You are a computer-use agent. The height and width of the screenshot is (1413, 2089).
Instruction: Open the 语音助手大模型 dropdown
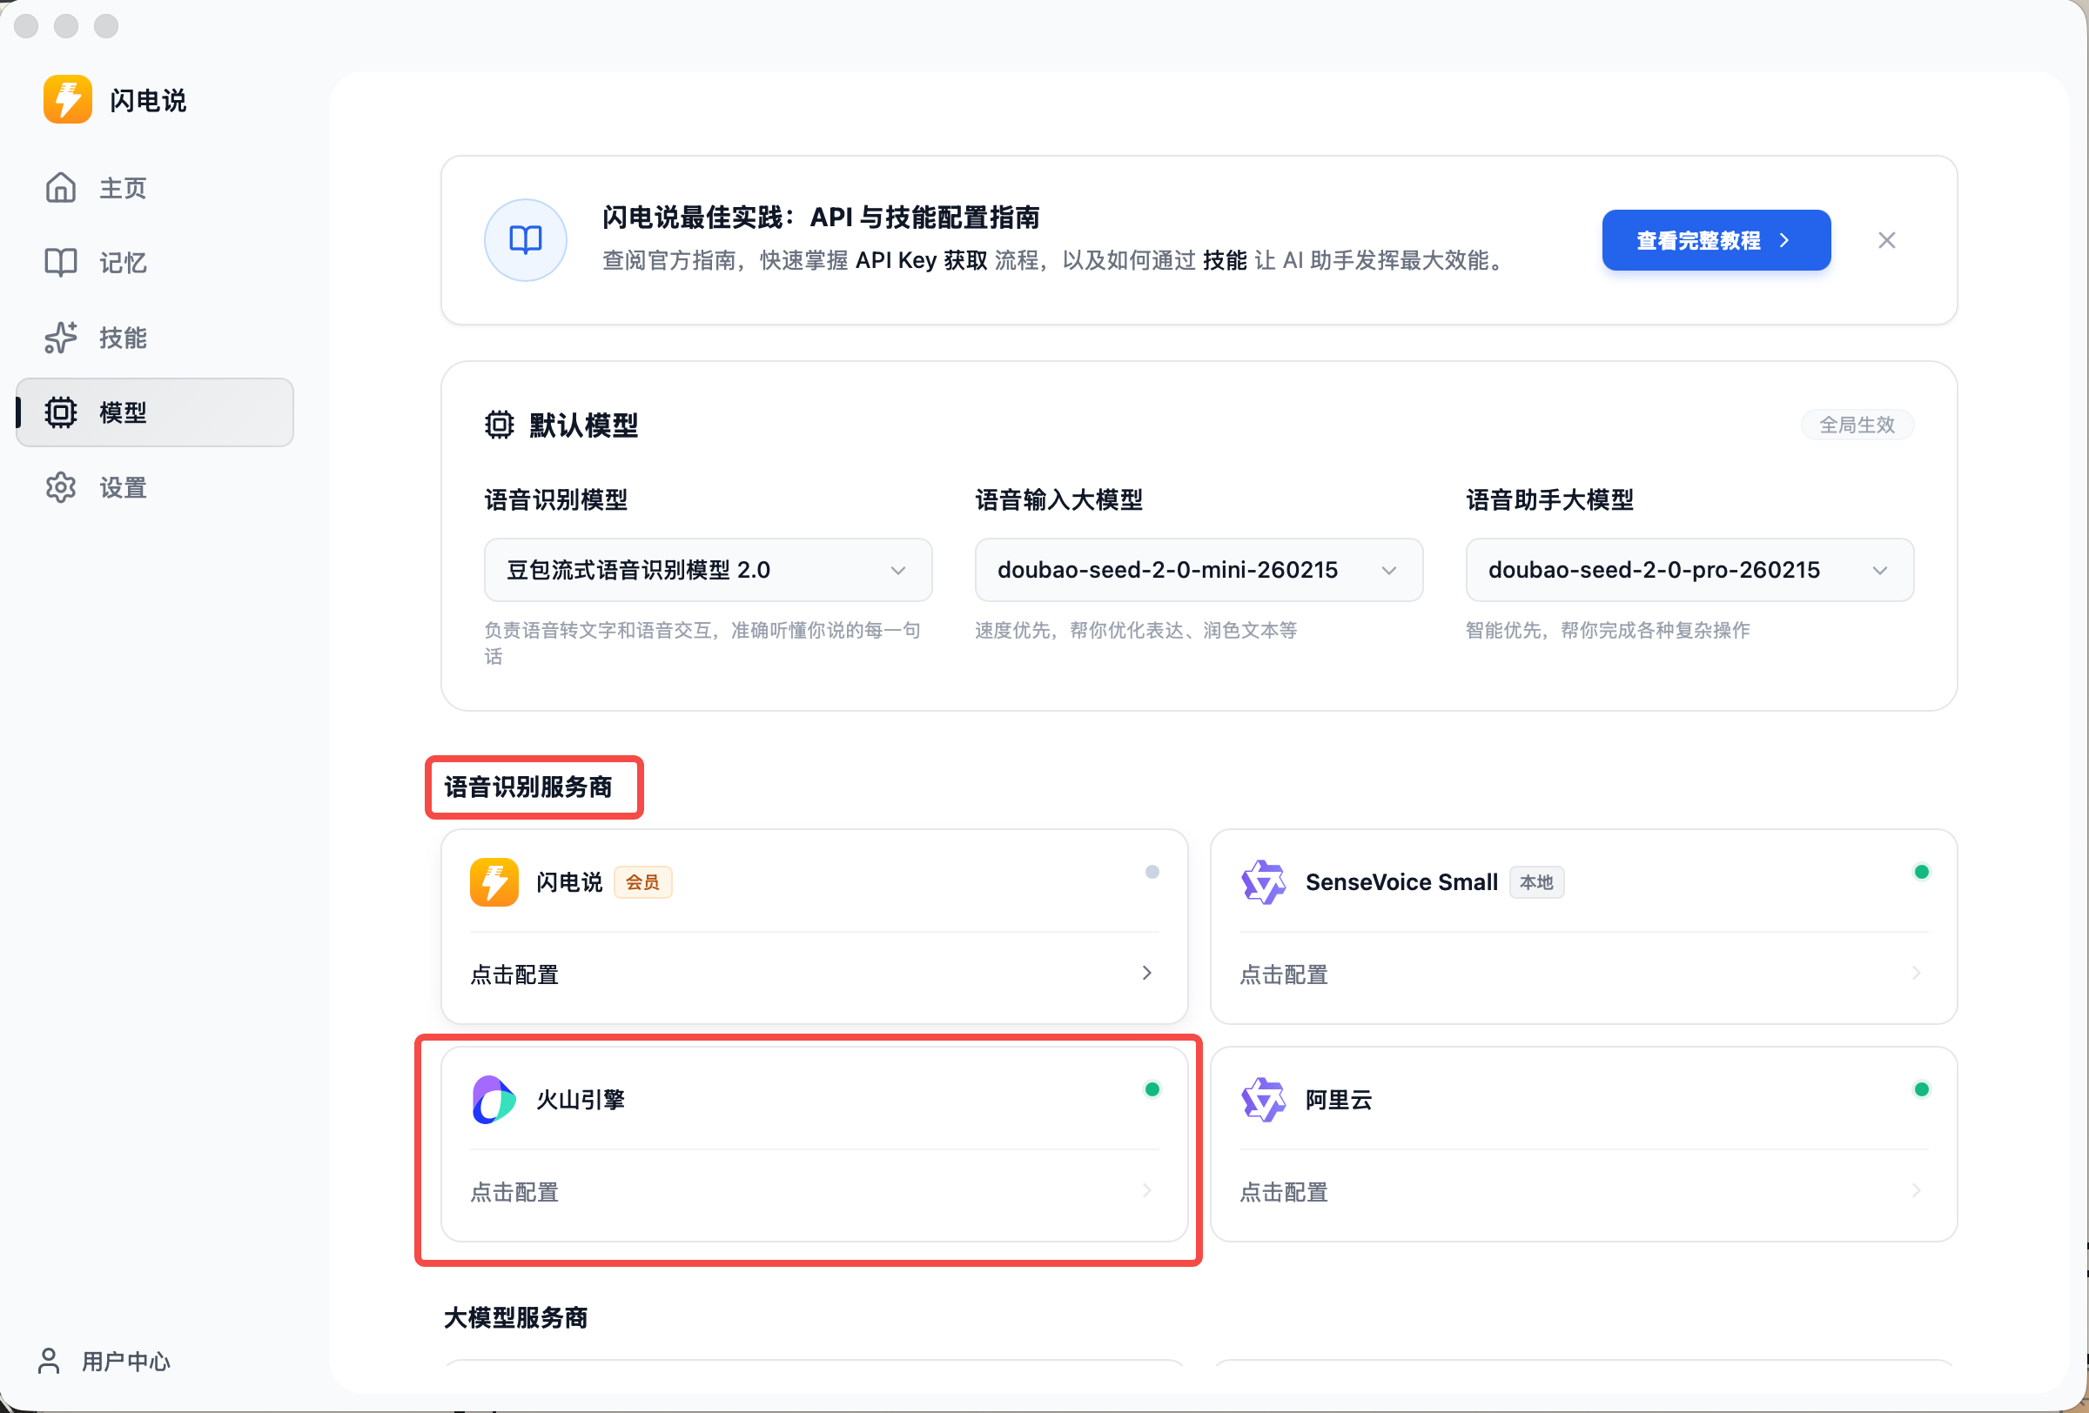pos(1689,570)
